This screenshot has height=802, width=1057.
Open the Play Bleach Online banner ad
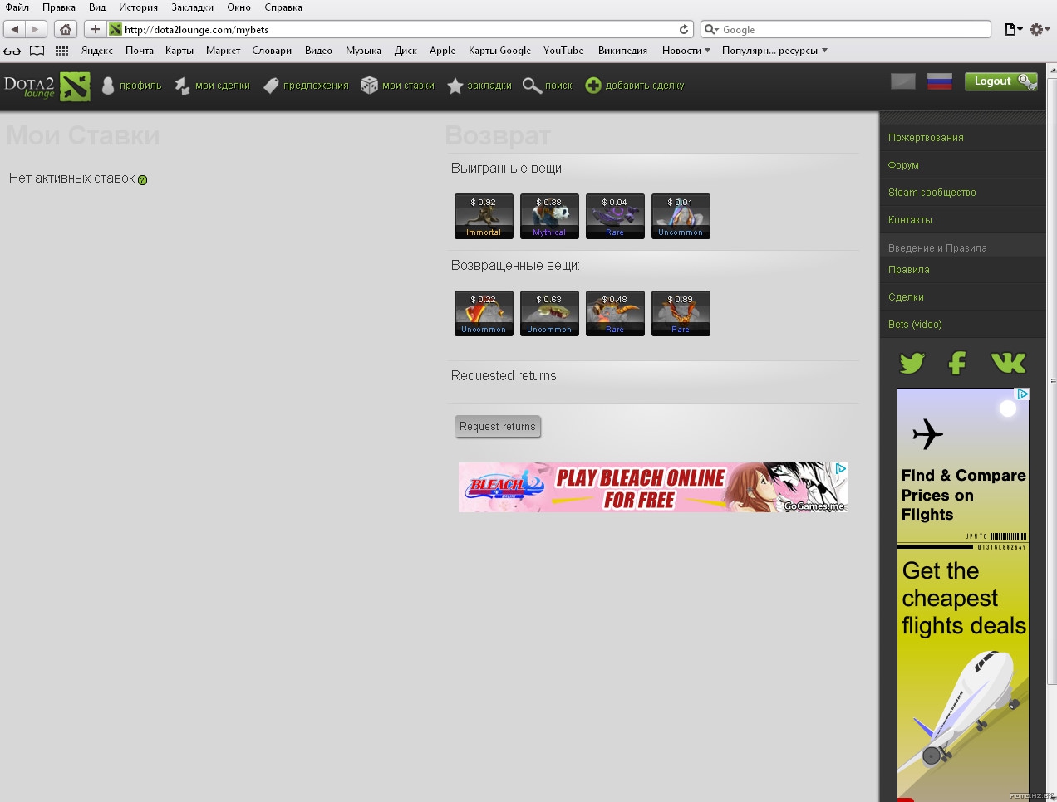(x=653, y=487)
